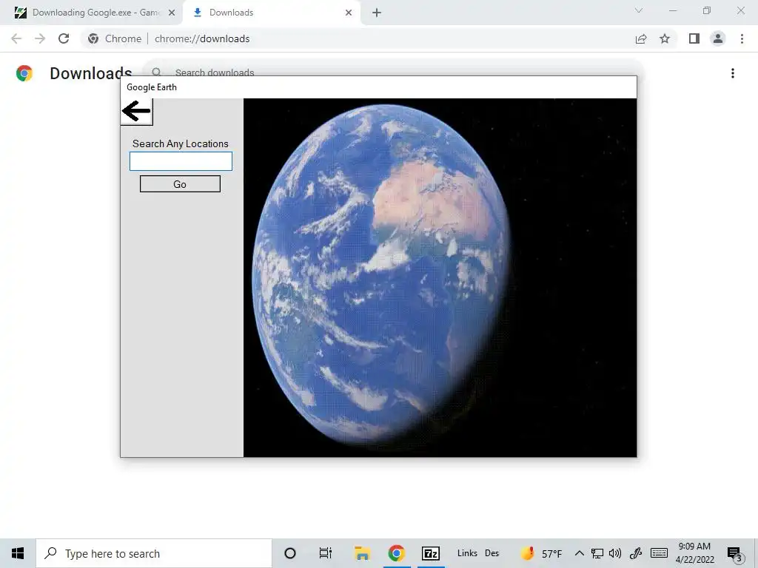Open Chrome's three-dot main menu

742,38
